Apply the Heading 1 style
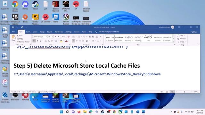The height and width of the screenshot is (115, 205). click(129, 39)
